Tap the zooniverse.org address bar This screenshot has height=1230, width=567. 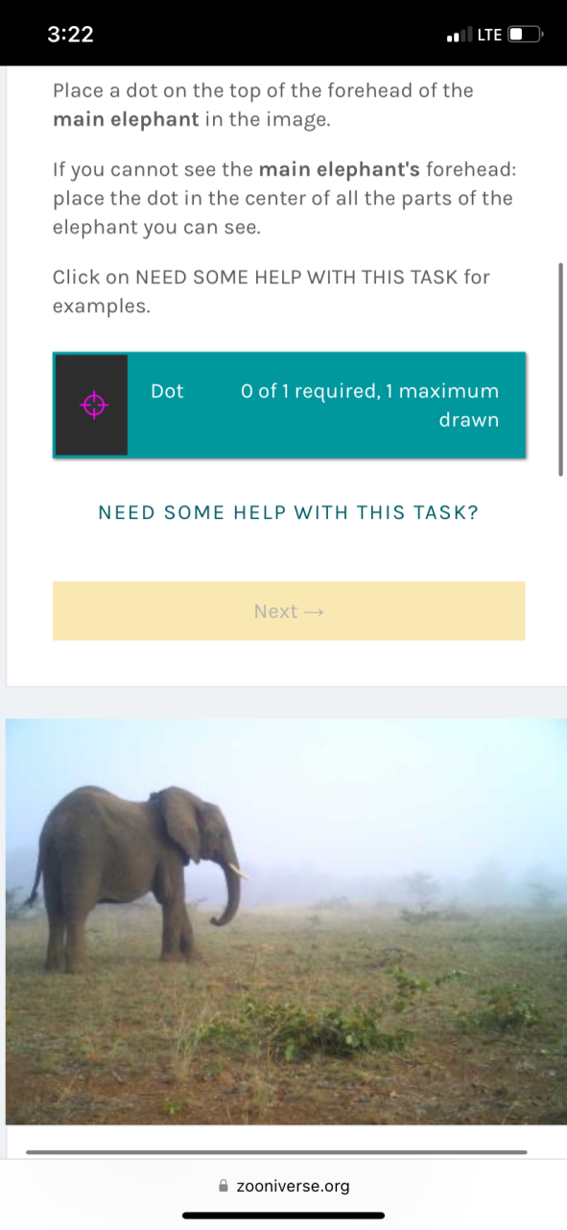click(284, 1186)
